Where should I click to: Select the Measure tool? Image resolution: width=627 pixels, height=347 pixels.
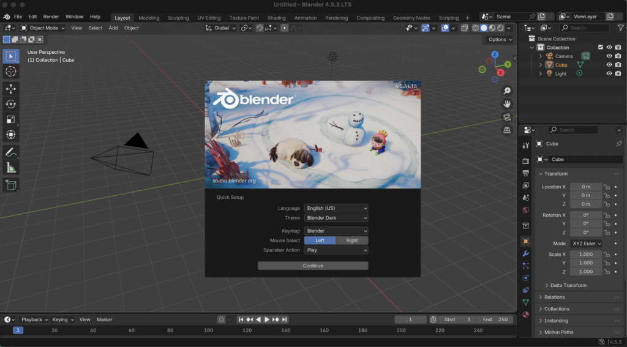click(x=11, y=168)
